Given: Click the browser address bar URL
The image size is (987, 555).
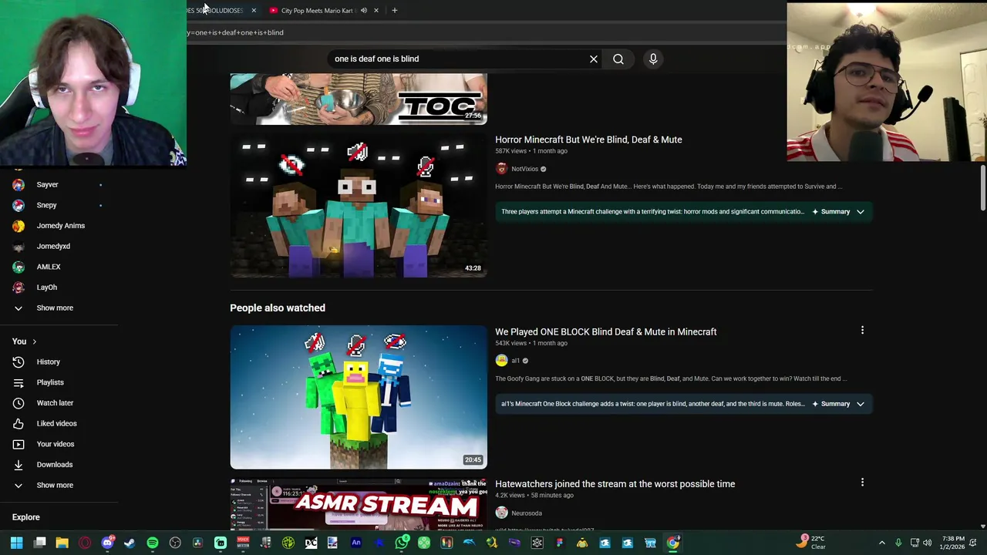Looking at the screenshot, I should click(235, 32).
